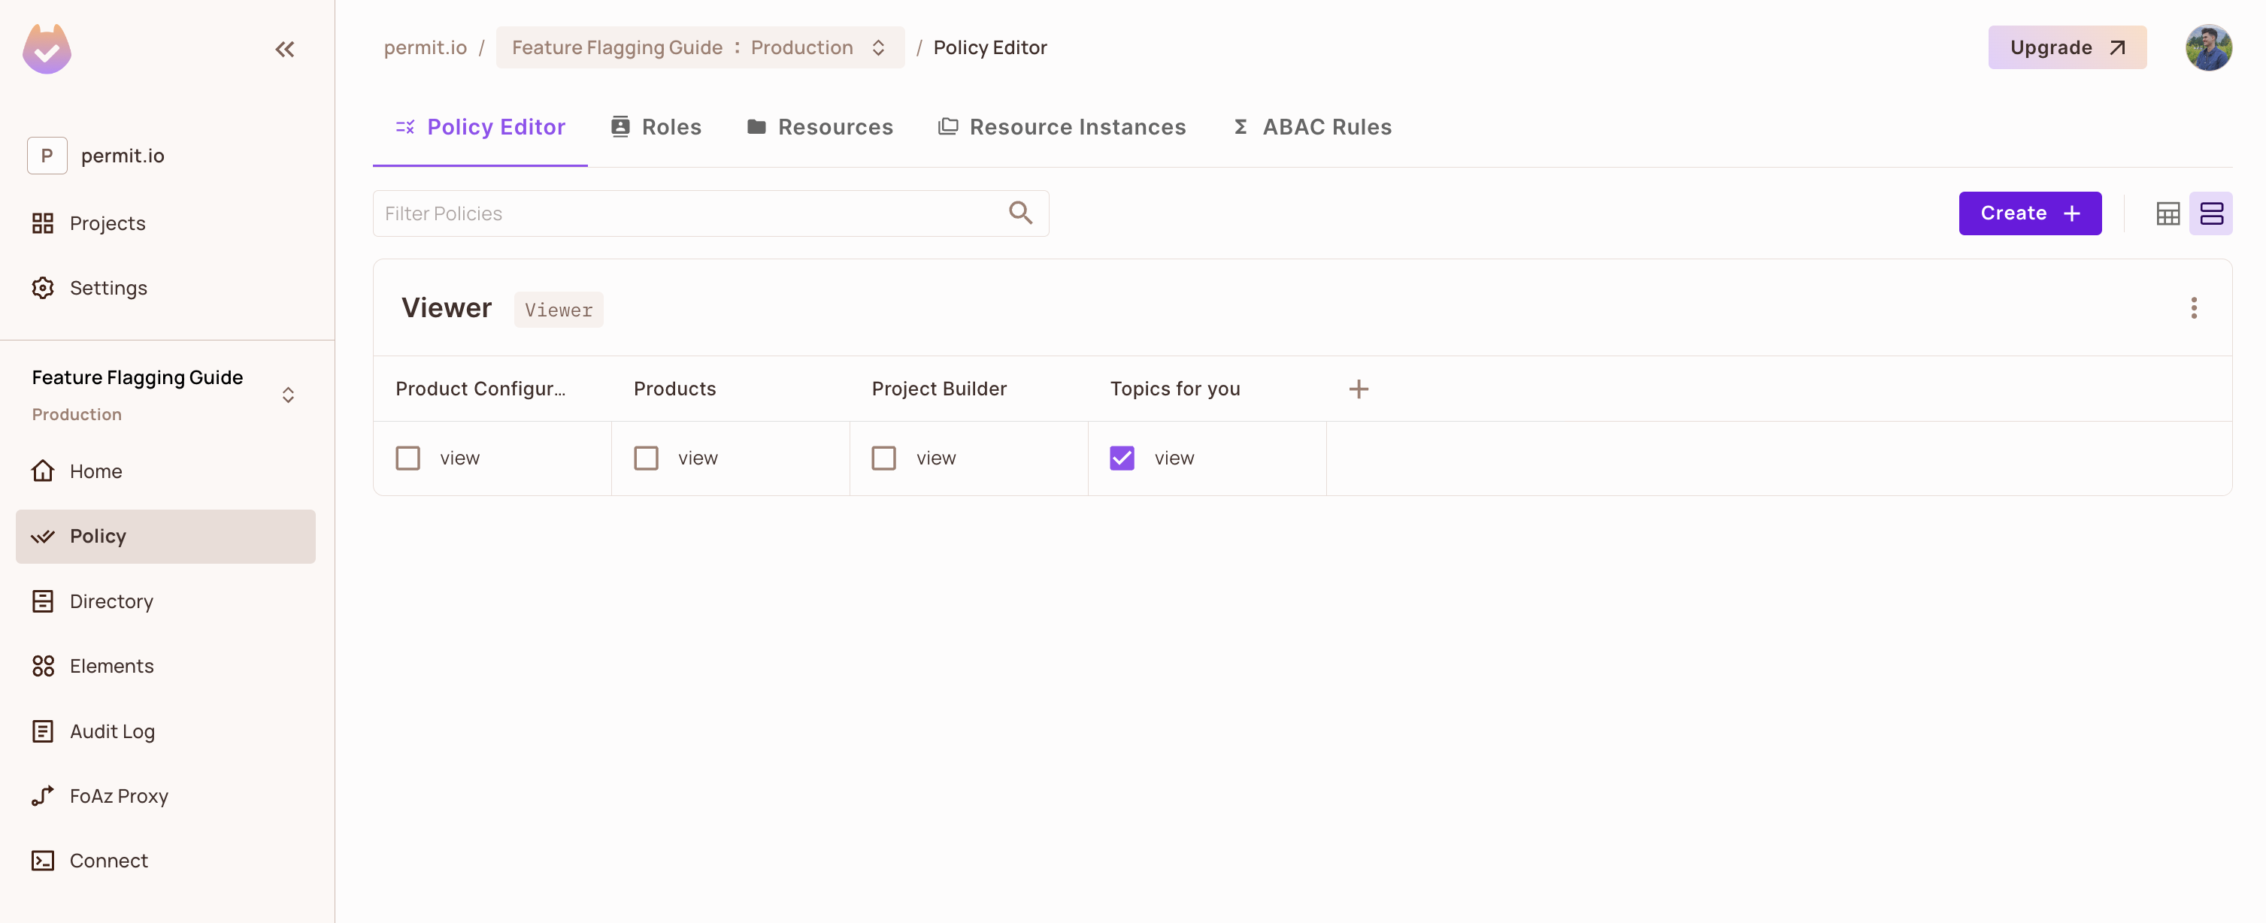Select the Policy icon in the sidebar
The width and height of the screenshot is (2266, 923).
click(44, 536)
